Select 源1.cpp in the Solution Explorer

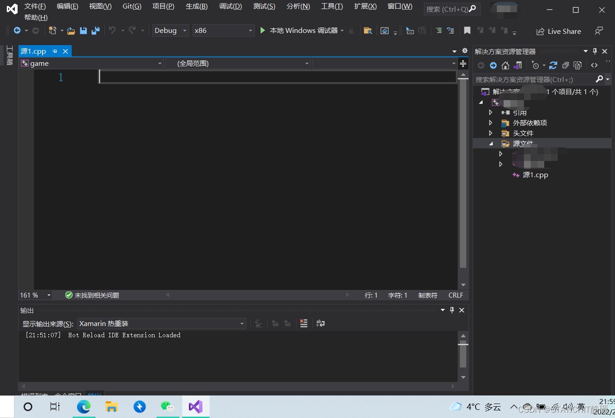[535, 175]
